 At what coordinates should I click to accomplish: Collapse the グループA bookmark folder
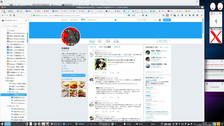(x=8, y=92)
